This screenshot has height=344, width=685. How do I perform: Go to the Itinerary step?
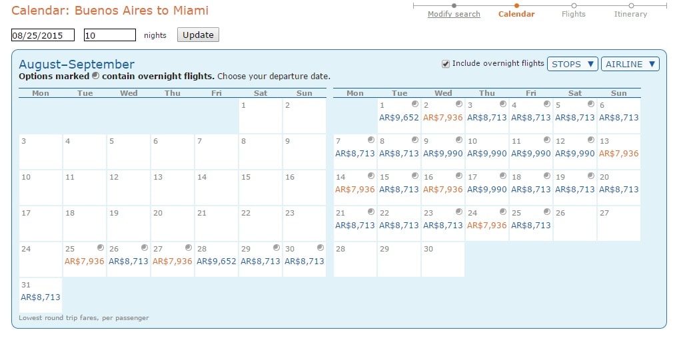coord(630,14)
